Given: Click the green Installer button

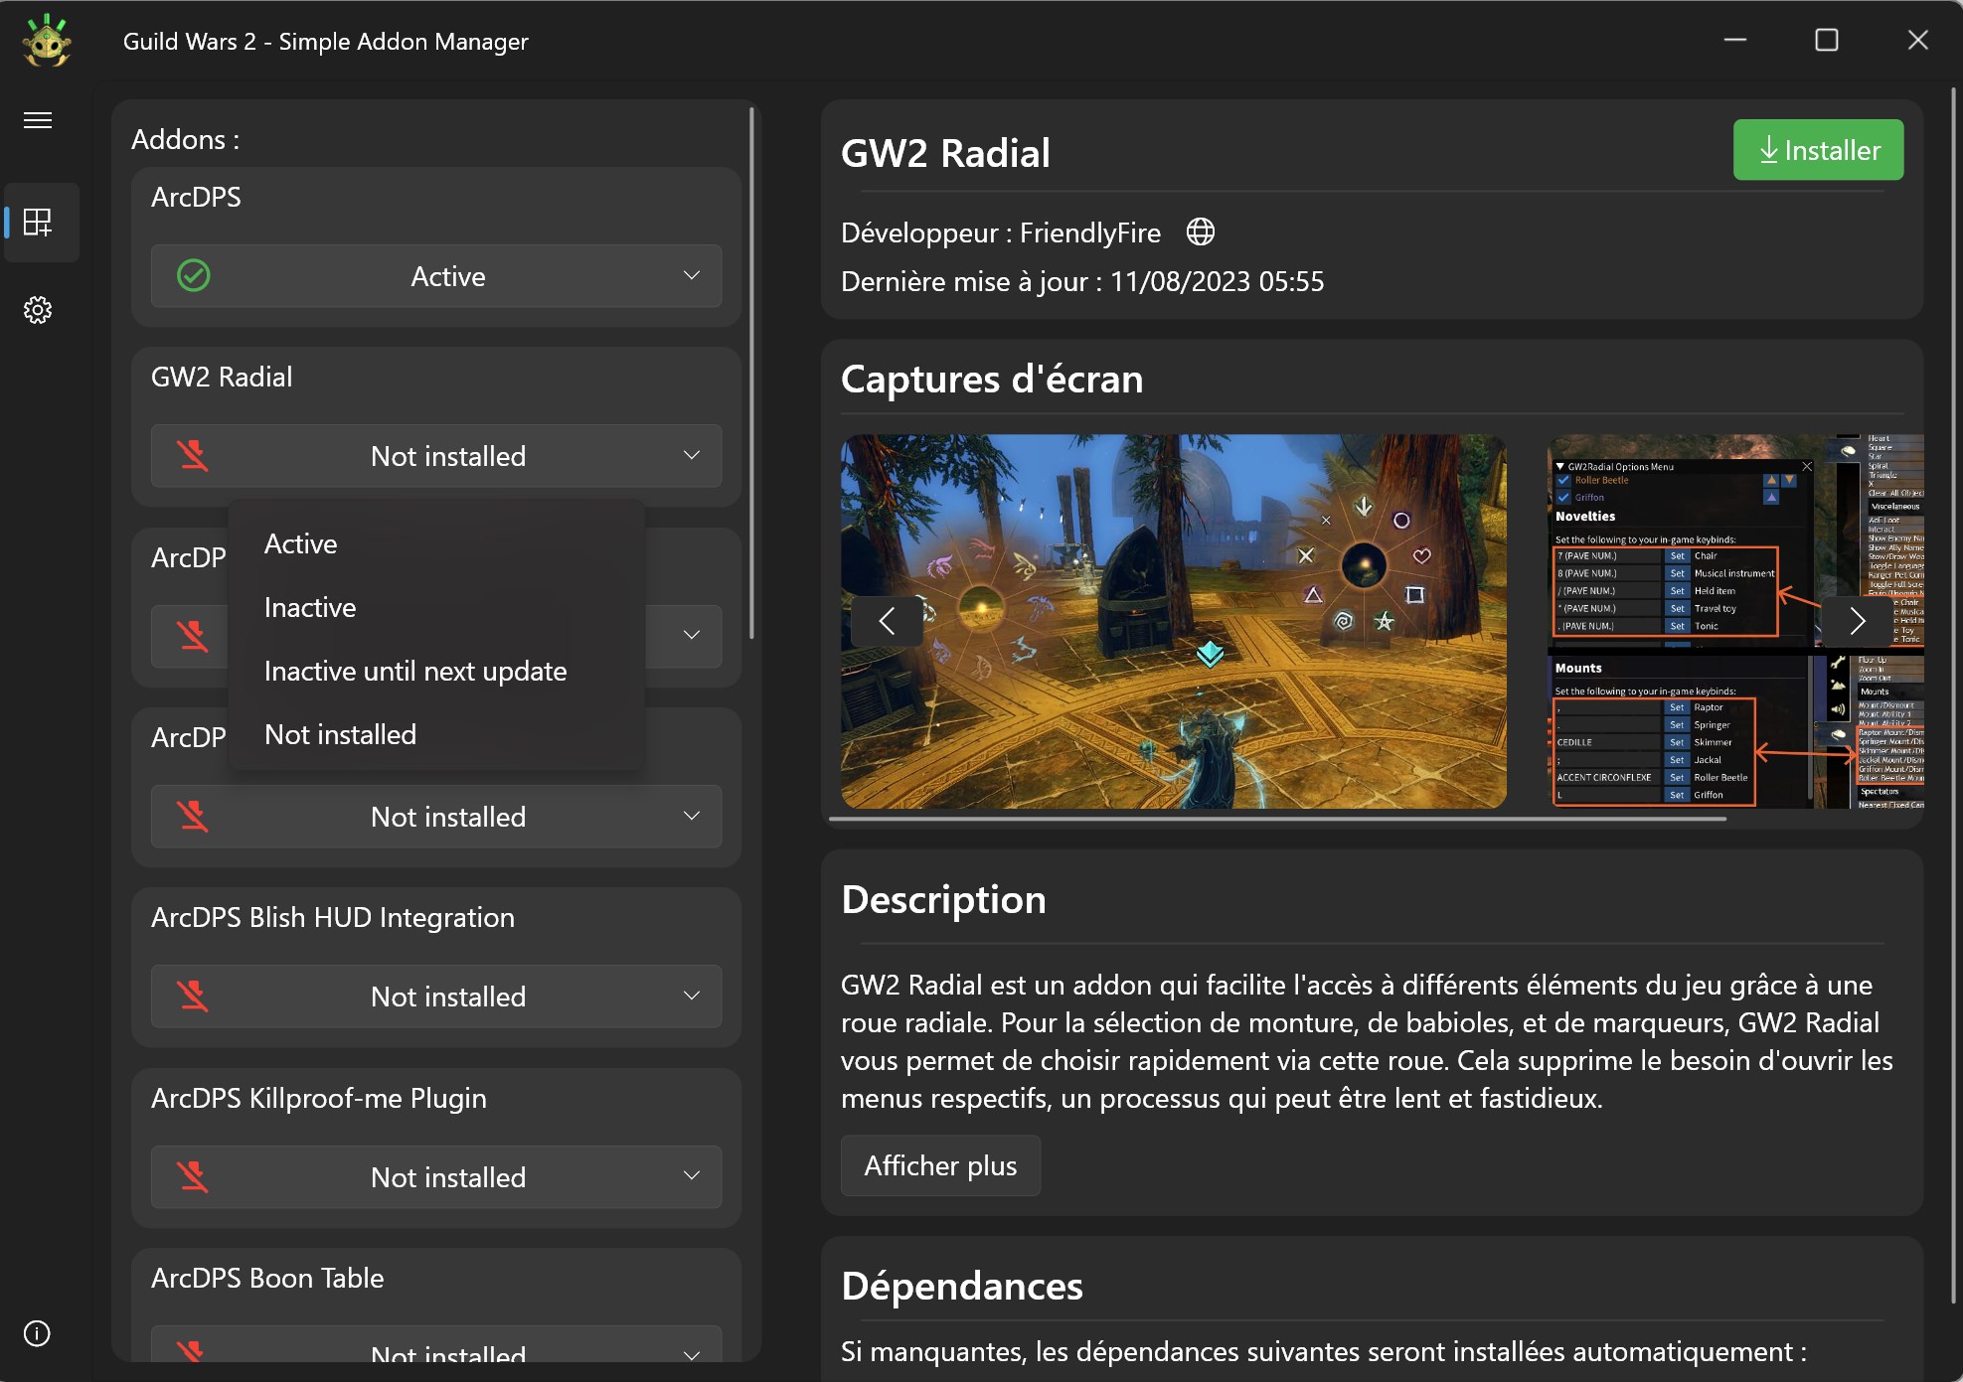Looking at the screenshot, I should coord(1818,150).
